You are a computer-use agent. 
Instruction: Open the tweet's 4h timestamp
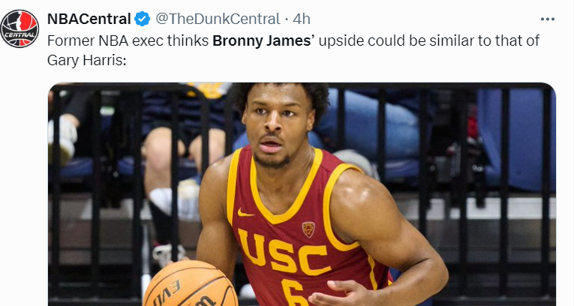(302, 18)
